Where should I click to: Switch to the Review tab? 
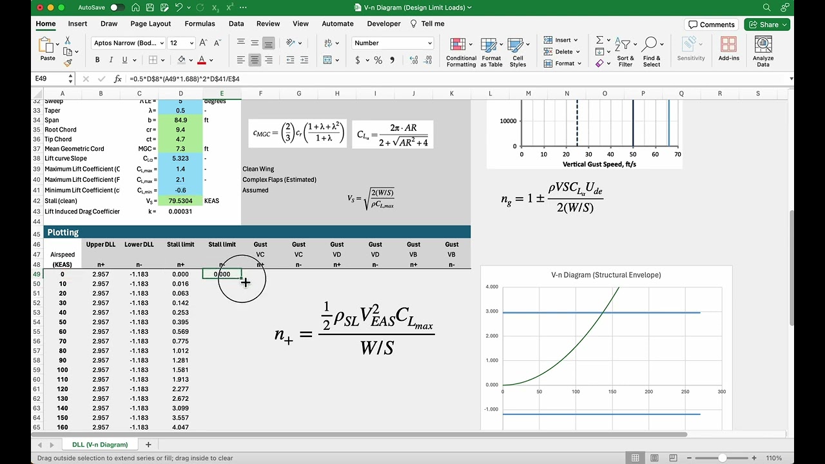(x=268, y=24)
